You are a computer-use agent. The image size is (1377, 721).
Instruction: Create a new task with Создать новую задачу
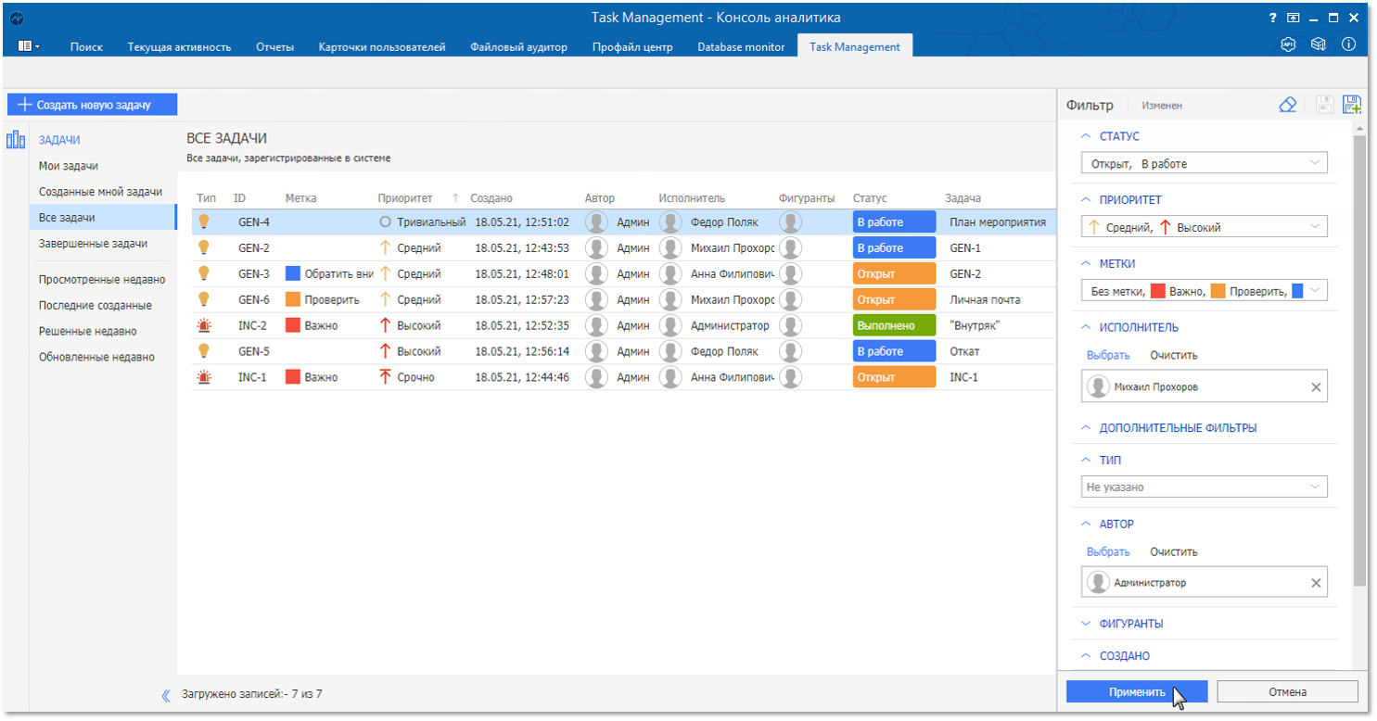(92, 105)
